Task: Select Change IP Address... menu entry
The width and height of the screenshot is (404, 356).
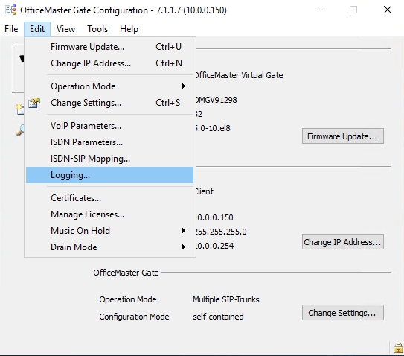Action: pos(110,63)
